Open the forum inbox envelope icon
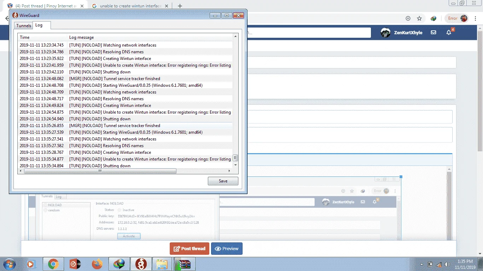Viewport: 483px width, 271px height. (x=433, y=32)
